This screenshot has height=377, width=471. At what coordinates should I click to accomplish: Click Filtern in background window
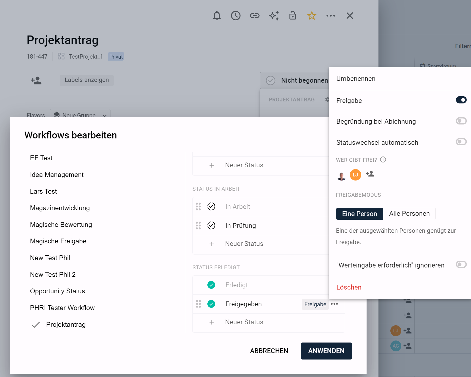463,46
